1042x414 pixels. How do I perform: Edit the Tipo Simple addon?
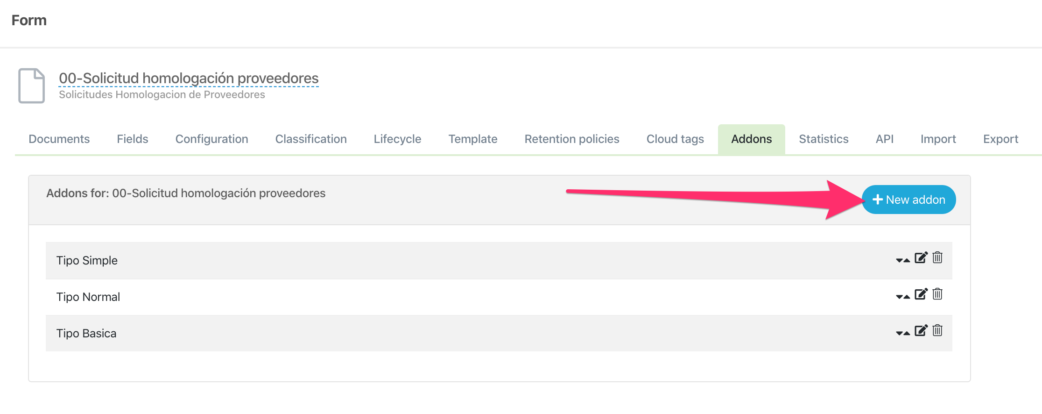(921, 257)
